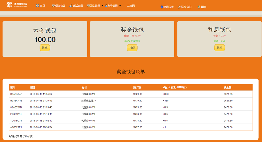
Task: Click the icon beside 团队管理
Action: (x=88, y=6)
